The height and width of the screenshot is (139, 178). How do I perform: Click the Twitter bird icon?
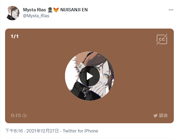(x=155, y=115)
